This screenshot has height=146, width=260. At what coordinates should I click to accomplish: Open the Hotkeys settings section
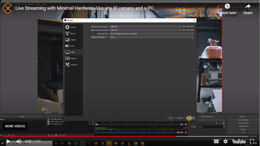tap(74, 59)
